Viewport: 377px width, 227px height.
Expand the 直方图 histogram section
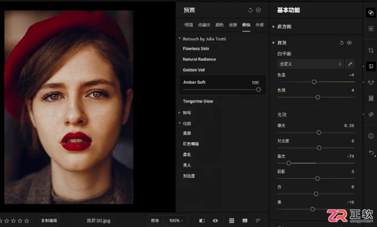(x=273, y=27)
